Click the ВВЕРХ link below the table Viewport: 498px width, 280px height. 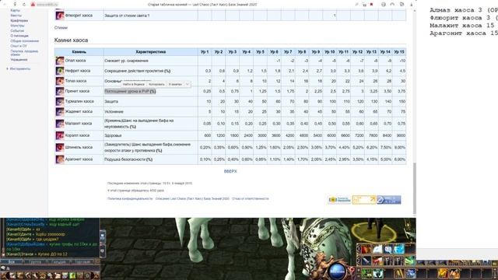[x=230, y=171]
